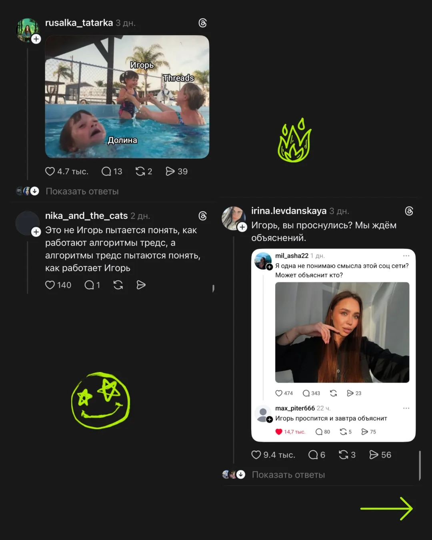Screen dimensions: 432x540
Task: Repost the nika_and_the_cats post
Action: (x=118, y=285)
